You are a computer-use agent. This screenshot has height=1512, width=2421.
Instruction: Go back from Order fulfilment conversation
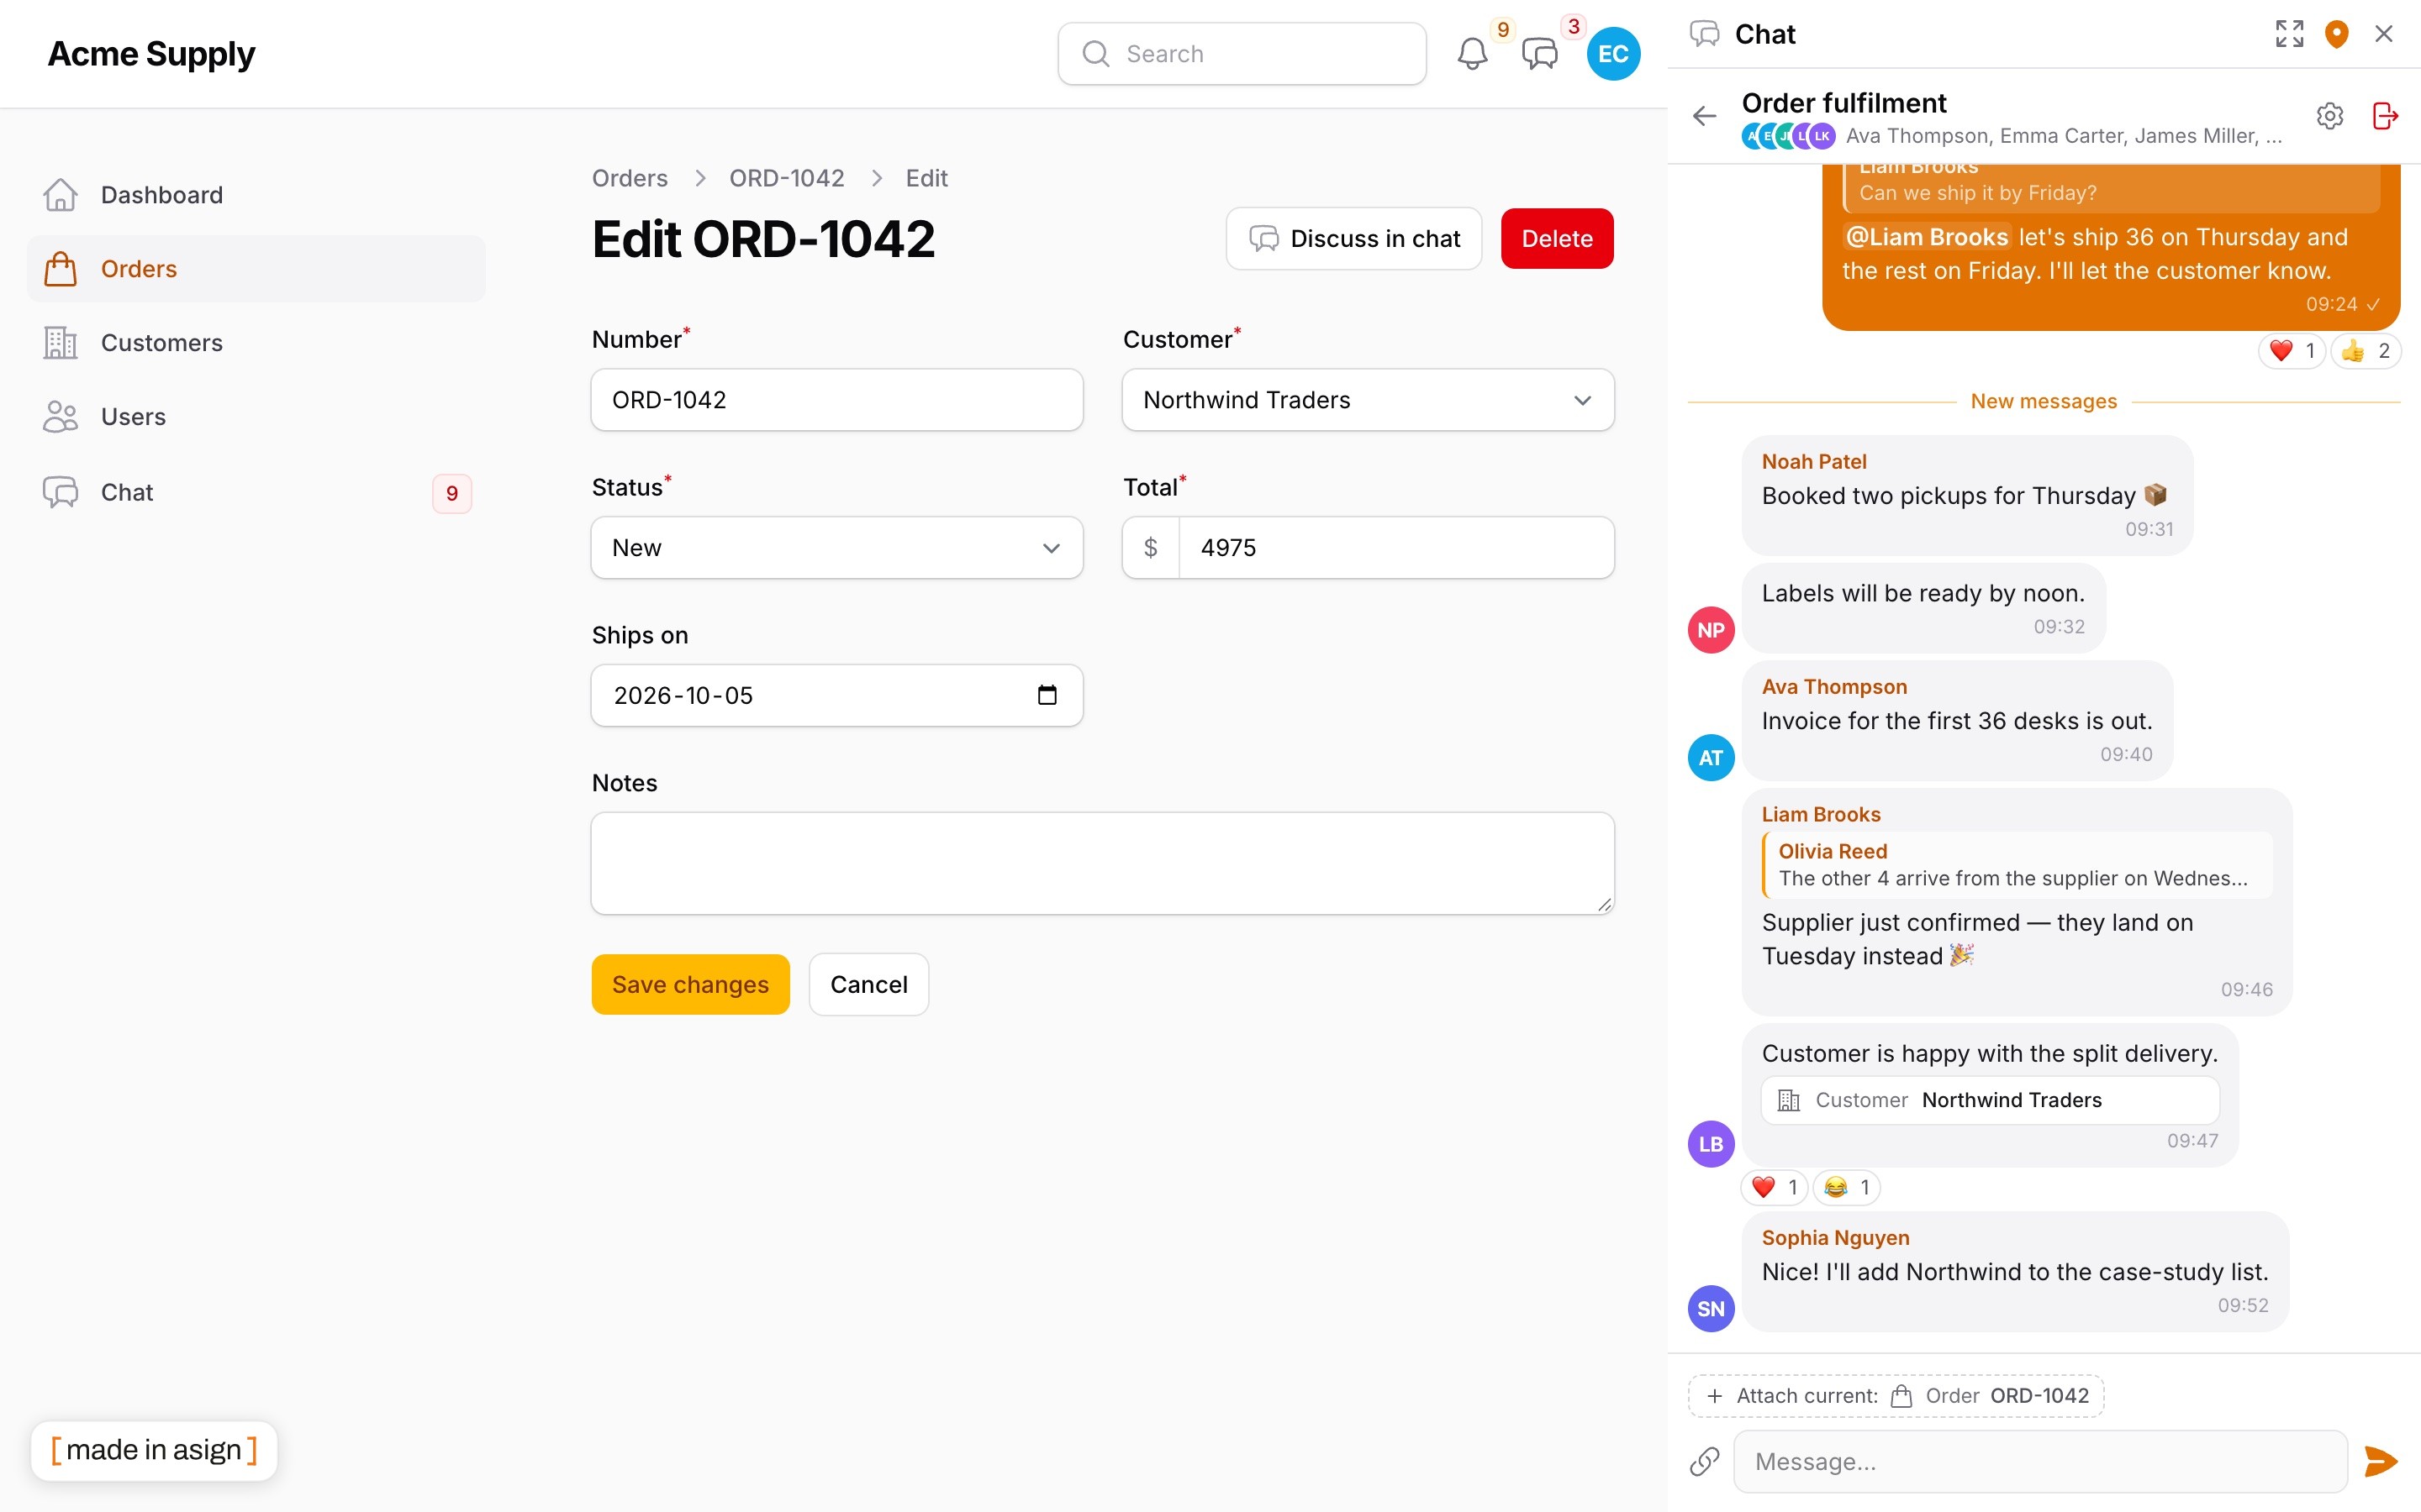pos(1705,116)
